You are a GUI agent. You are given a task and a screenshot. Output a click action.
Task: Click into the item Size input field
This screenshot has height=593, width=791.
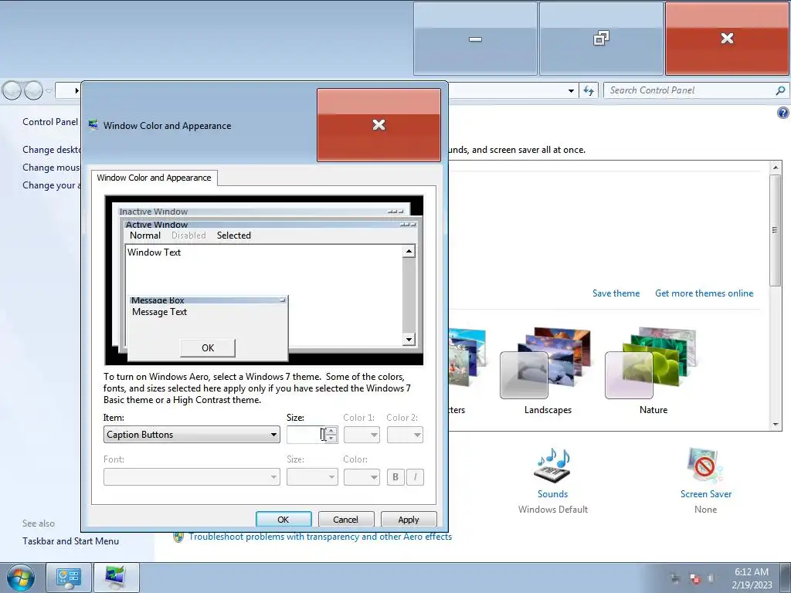coord(307,435)
